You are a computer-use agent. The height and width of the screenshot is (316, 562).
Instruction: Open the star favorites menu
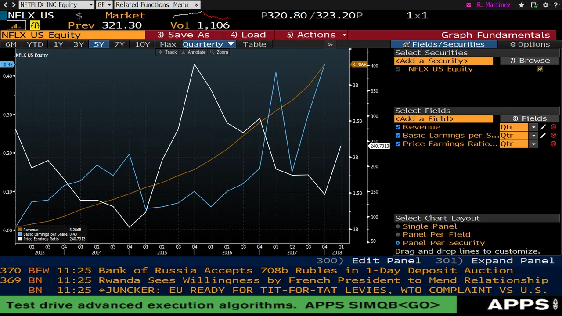click(523, 5)
